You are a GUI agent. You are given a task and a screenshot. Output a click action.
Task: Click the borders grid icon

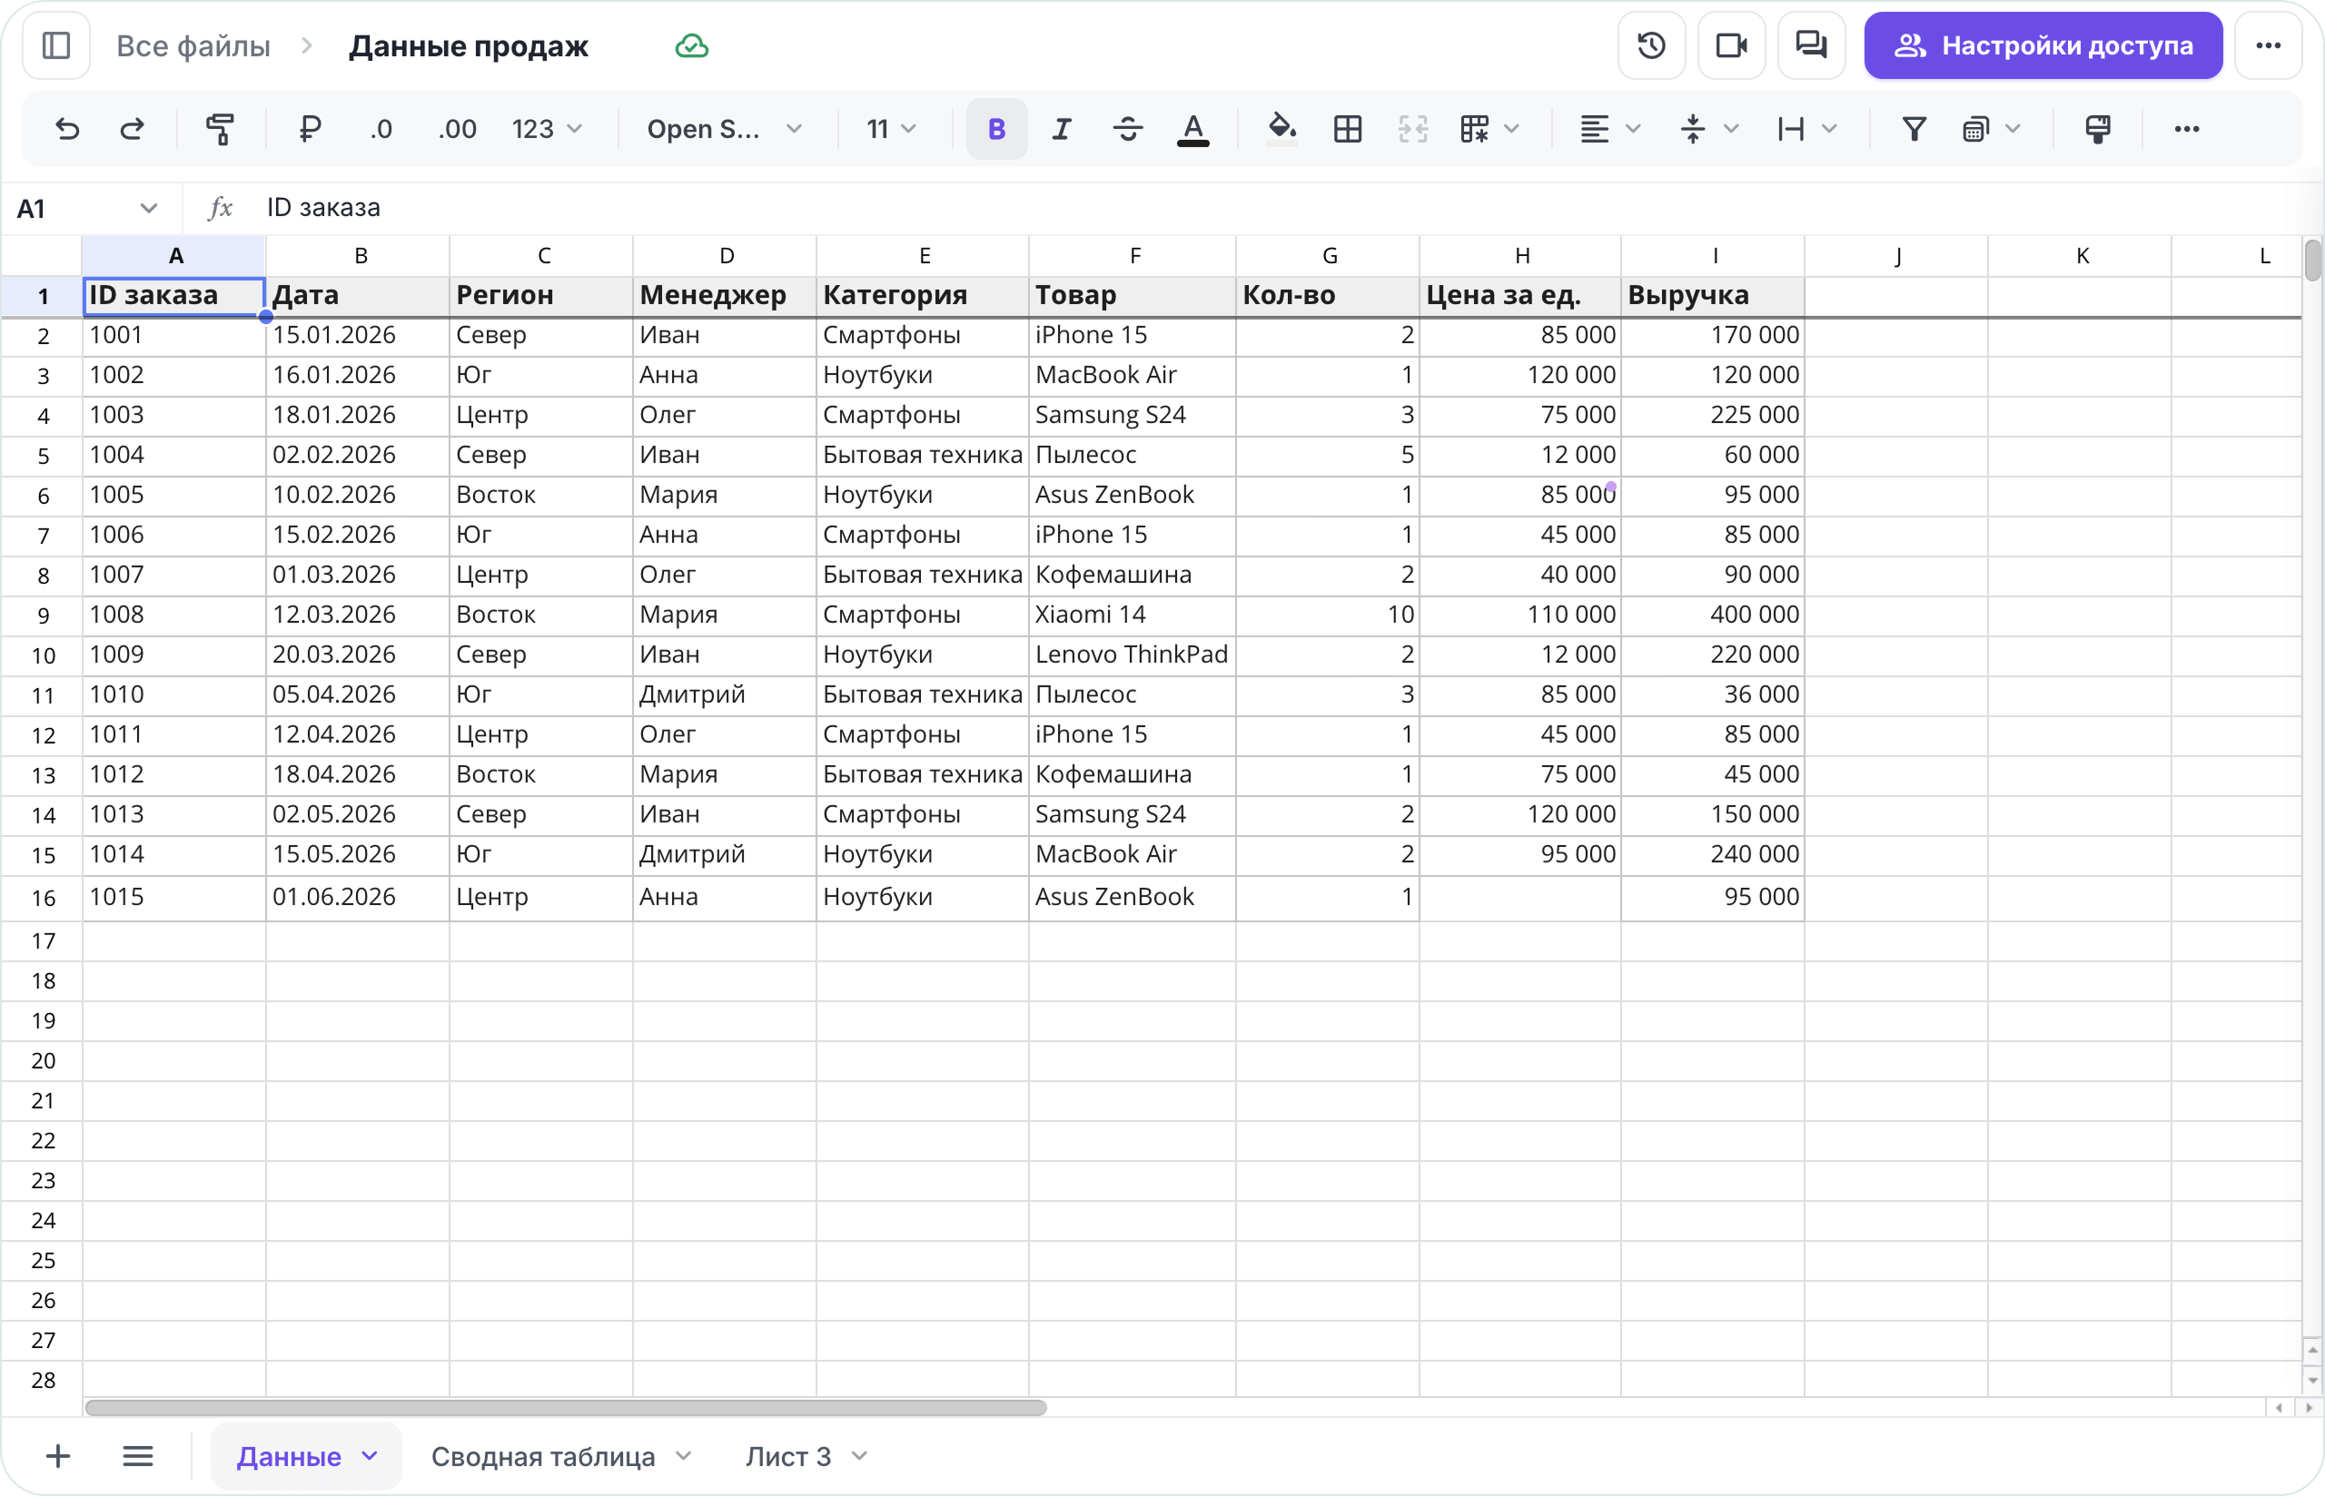pyautogui.click(x=1348, y=129)
